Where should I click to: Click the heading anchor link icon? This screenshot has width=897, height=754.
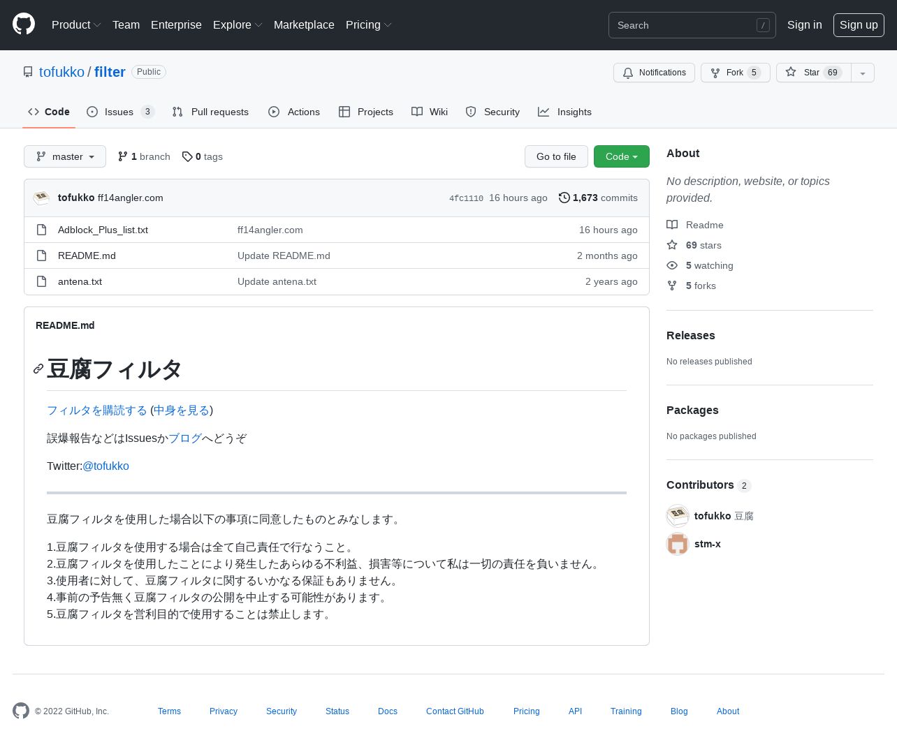point(38,369)
